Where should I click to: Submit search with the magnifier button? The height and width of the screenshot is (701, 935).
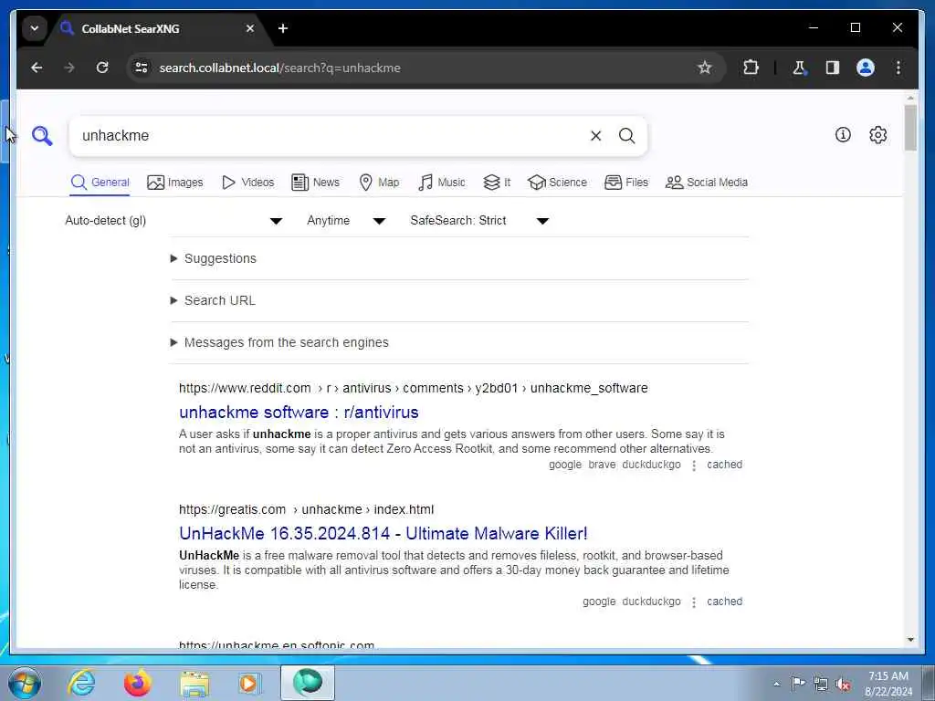click(626, 136)
